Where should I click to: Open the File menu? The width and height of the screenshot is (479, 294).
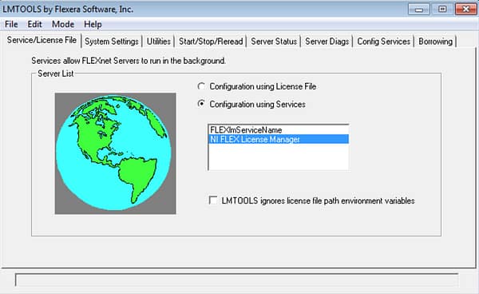pyautogui.click(x=11, y=24)
